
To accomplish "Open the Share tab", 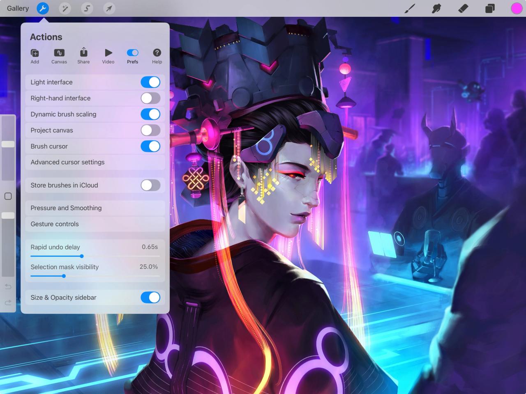I will coord(83,56).
